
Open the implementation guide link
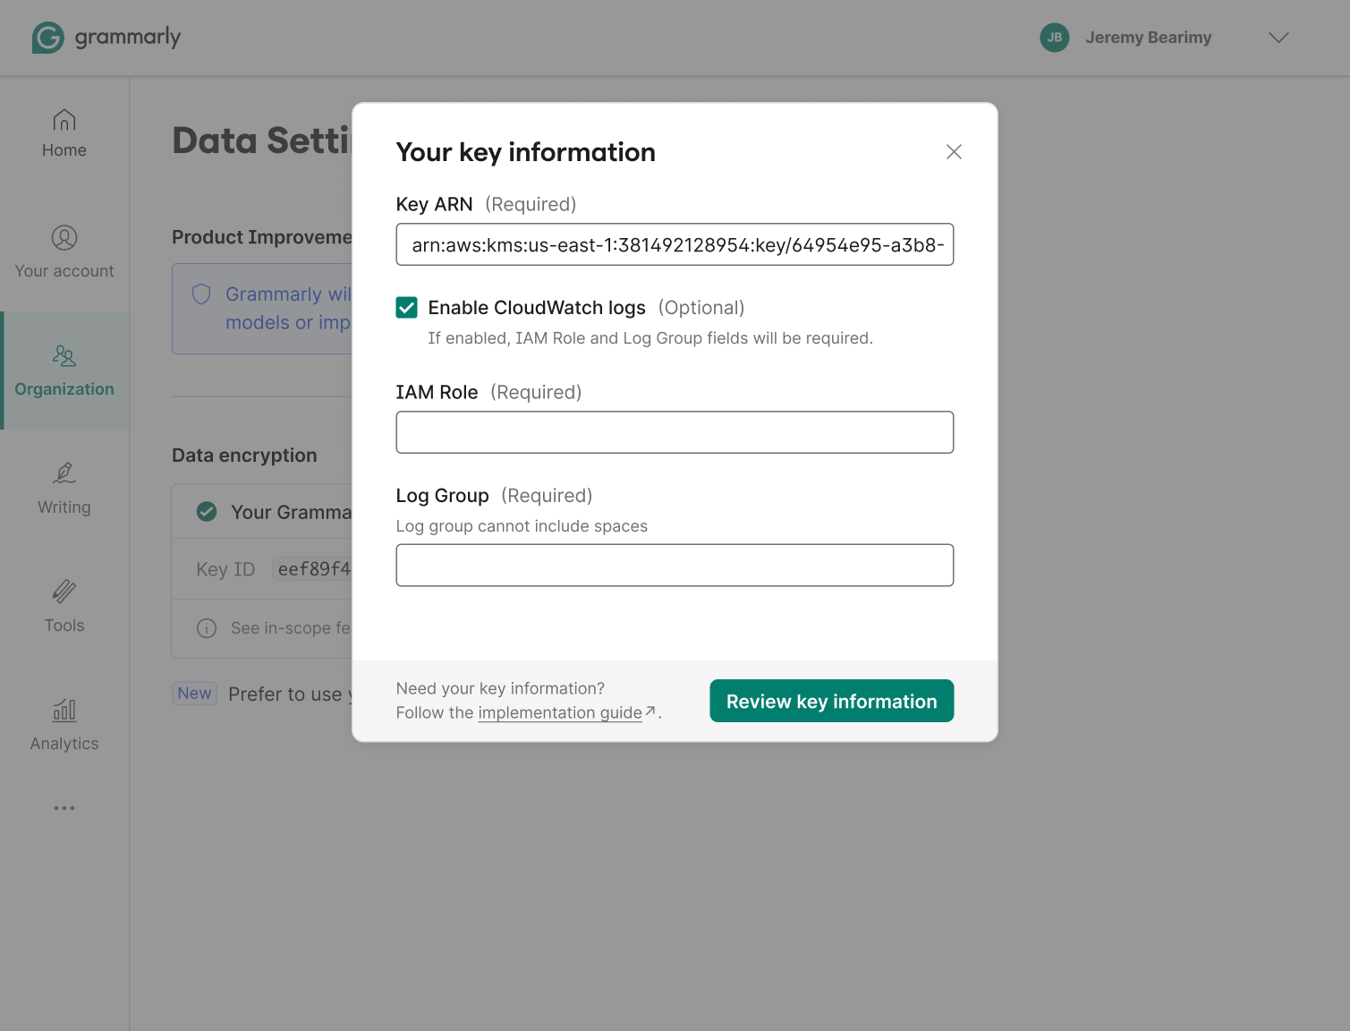(x=561, y=712)
